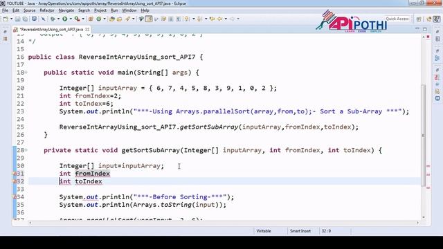Screen dimensions: 443x249
Task: Click the red error square atop overview ruler
Action: [428, 37]
